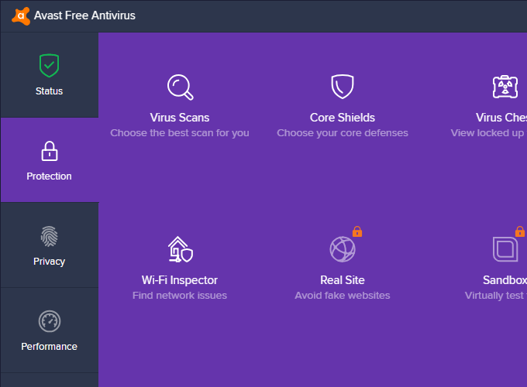Click the Virus Scans magnifier icon
This screenshot has width=527, height=387.
point(181,87)
